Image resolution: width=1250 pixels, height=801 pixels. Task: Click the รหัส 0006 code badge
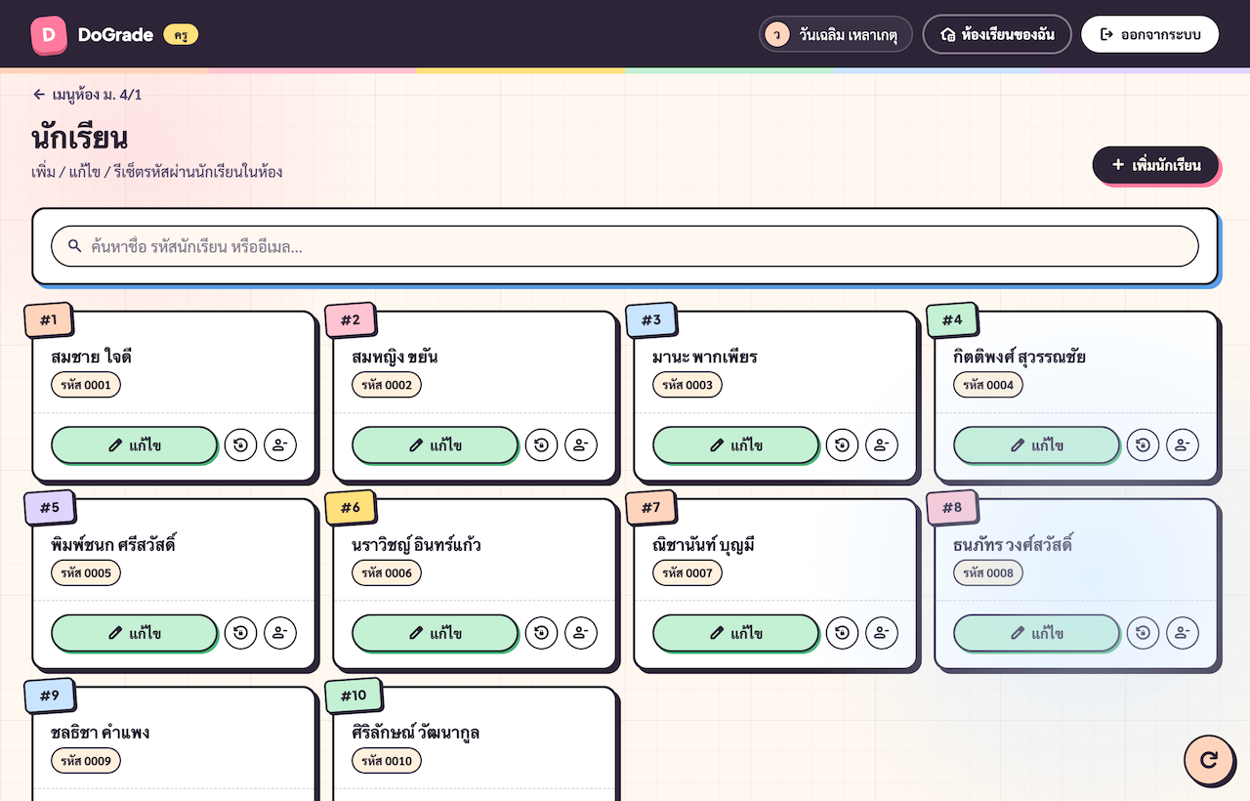pos(387,572)
